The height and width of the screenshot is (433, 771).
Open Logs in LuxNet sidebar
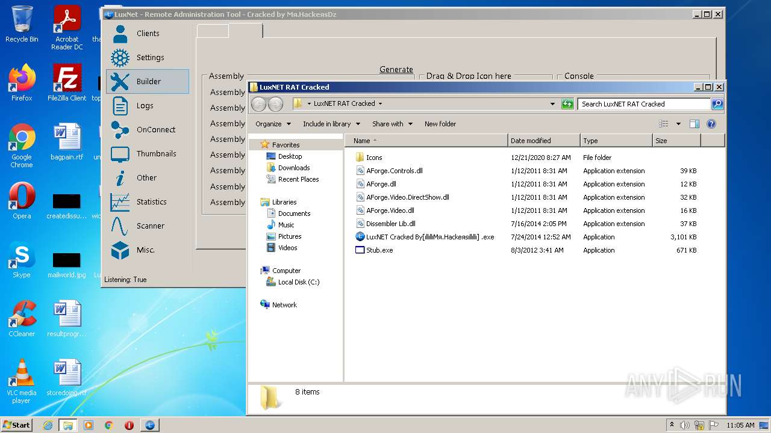(148, 106)
